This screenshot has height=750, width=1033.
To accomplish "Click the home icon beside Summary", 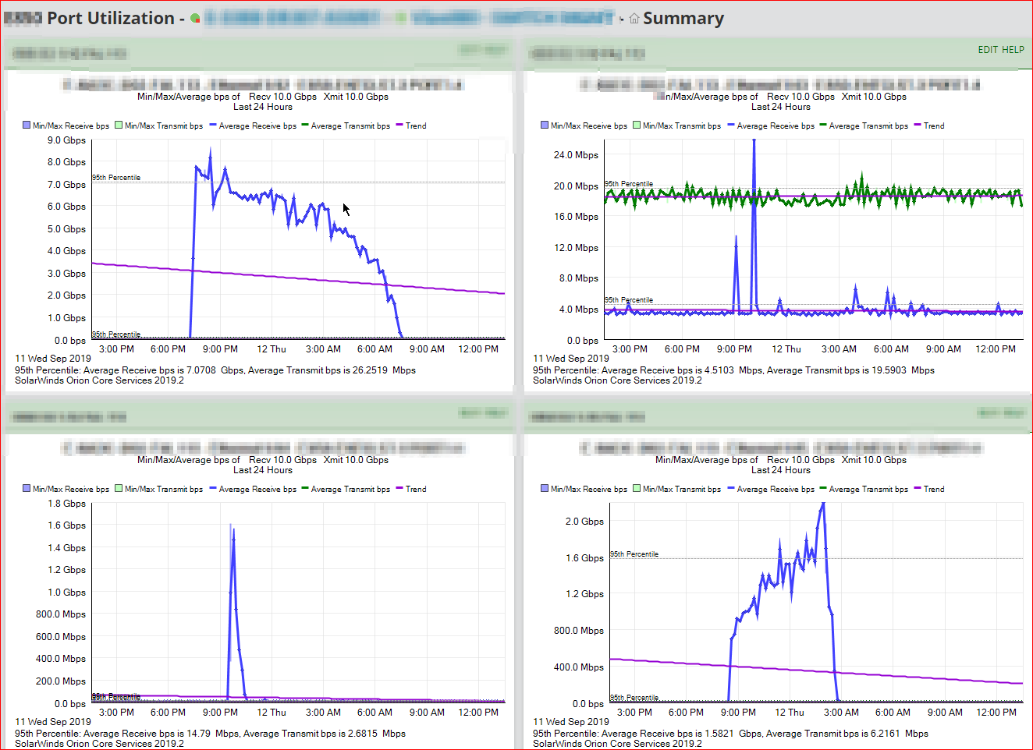I will click(634, 19).
